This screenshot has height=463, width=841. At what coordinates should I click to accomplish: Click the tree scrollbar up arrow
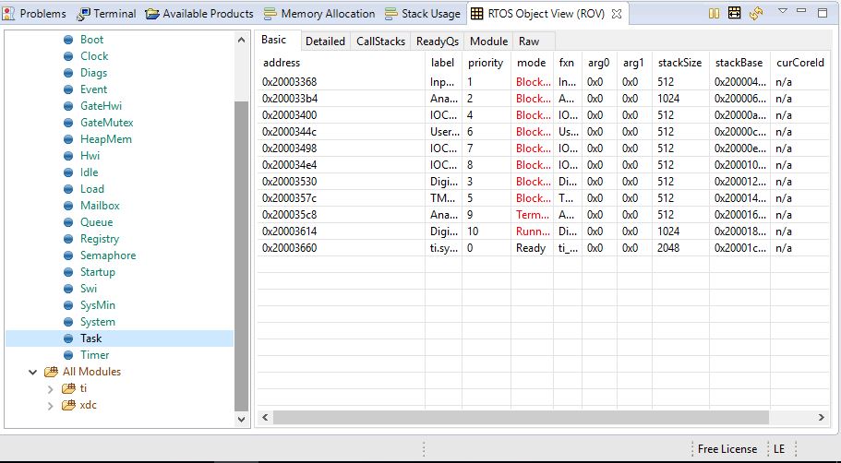tap(241, 41)
